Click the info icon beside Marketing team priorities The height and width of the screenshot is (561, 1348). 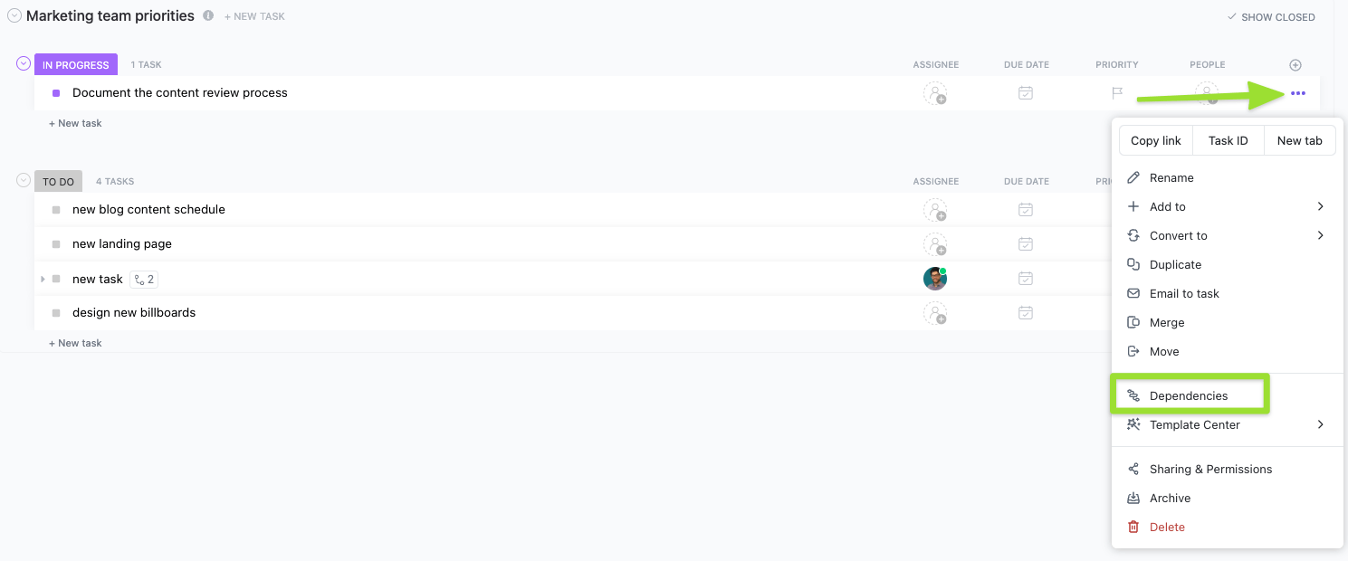click(209, 16)
